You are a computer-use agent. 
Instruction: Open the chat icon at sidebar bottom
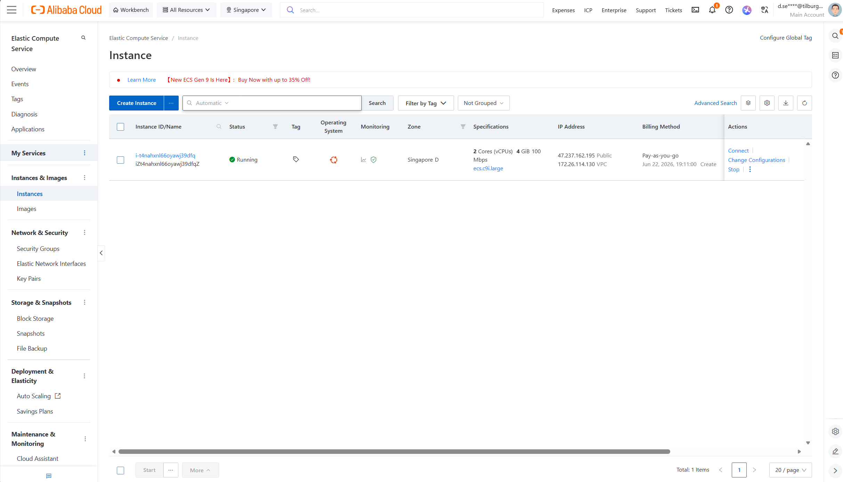point(49,476)
